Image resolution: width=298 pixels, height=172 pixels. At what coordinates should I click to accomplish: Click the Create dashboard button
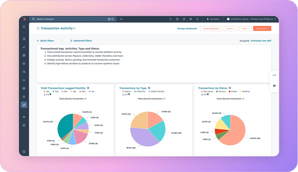coord(211,29)
